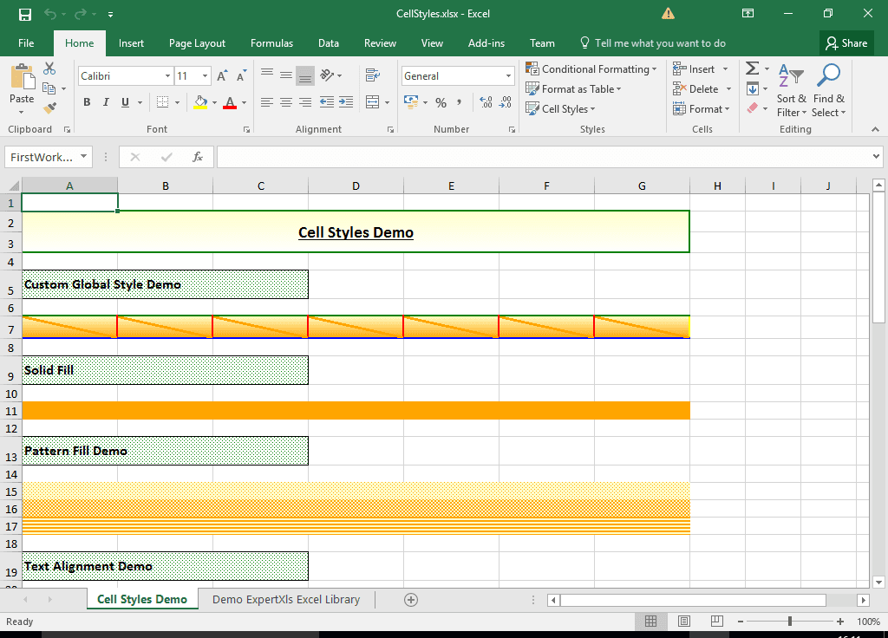Top align cell contents
The image size is (888, 638).
[267, 74]
